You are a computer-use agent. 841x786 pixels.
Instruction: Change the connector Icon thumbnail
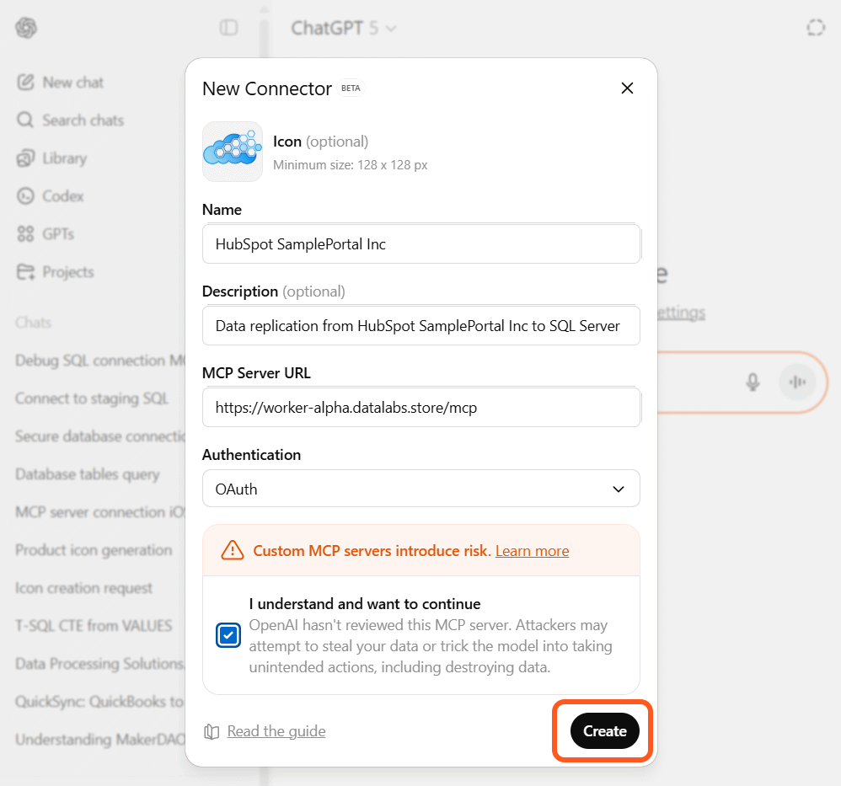point(232,152)
